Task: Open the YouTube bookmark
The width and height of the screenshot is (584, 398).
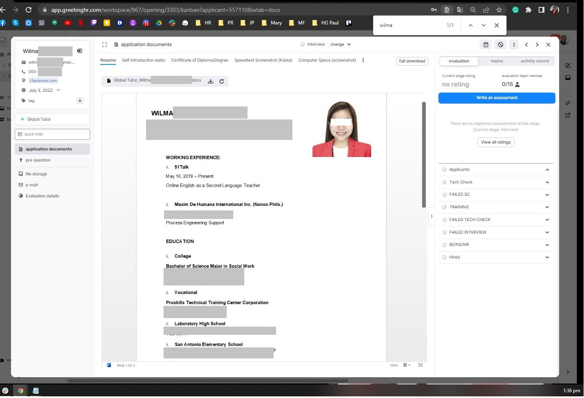Action: (68, 23)
